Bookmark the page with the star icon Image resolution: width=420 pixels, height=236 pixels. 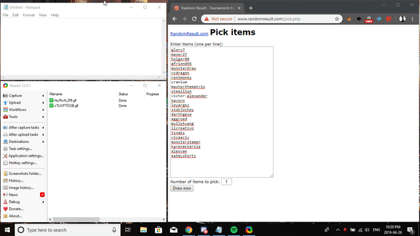tap(337, 19)
